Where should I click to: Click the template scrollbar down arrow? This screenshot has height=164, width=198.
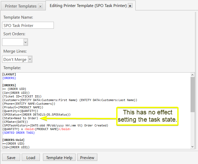tap(192, 147)
